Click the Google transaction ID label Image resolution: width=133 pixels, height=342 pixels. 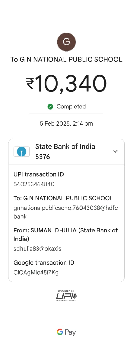point(44,263)
